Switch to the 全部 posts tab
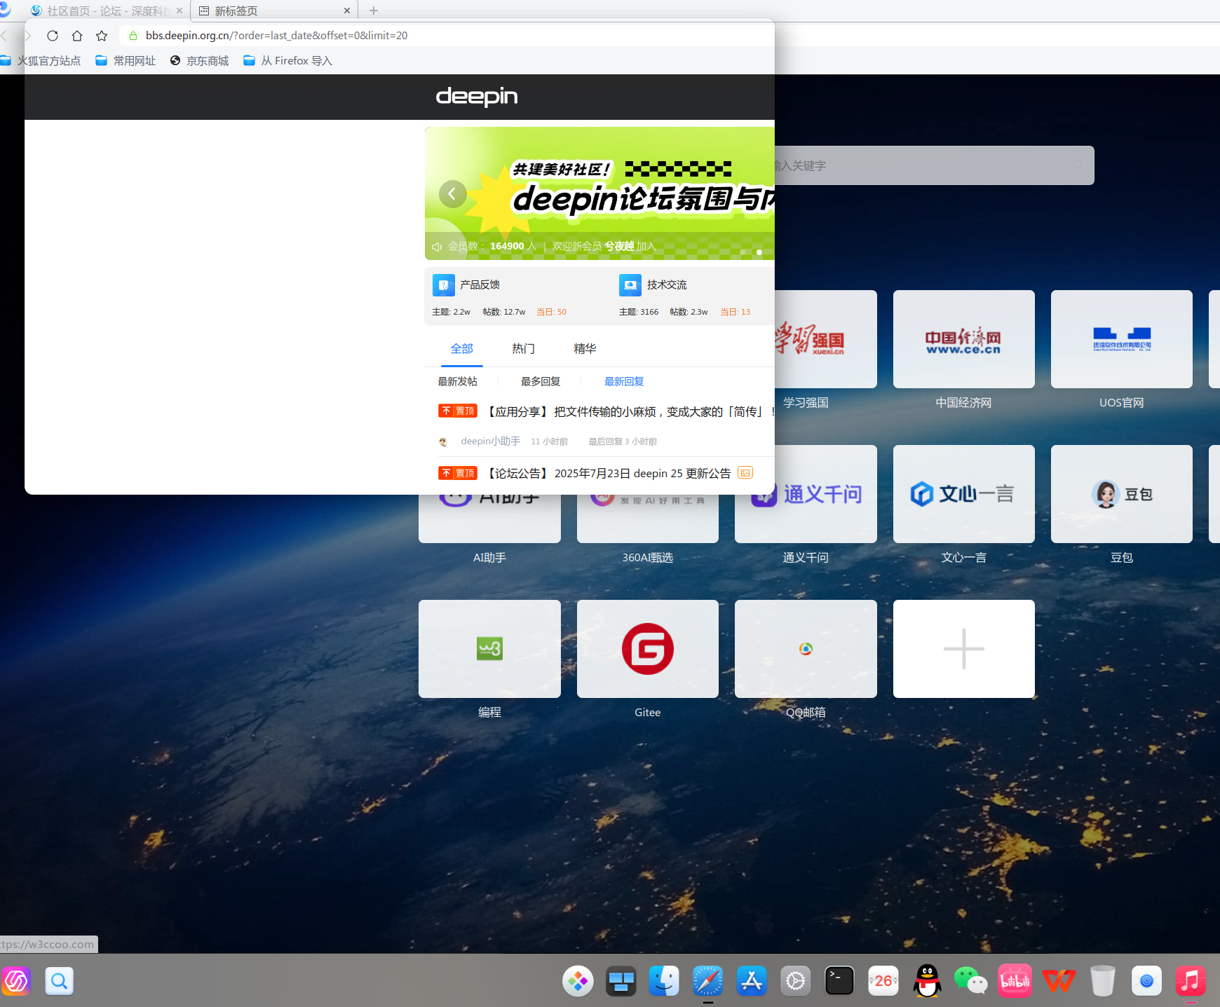This screenshot has height=1007, width=1220. point(462,348)
